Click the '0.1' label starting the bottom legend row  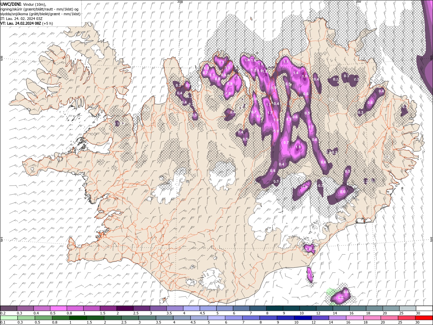pyautogui.click(x=3, y=323)
